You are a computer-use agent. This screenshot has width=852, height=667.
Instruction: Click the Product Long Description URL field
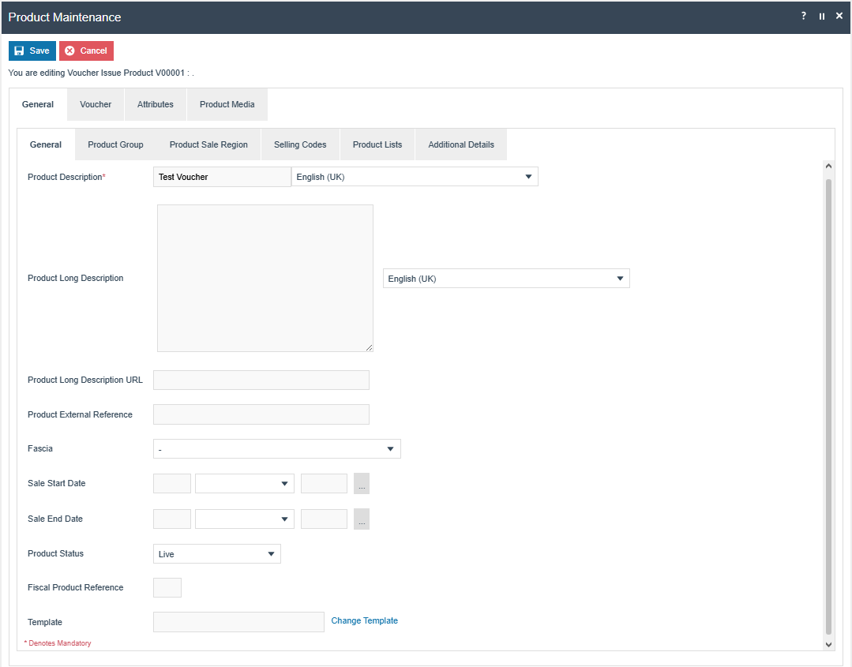click(x=261, y=380)
